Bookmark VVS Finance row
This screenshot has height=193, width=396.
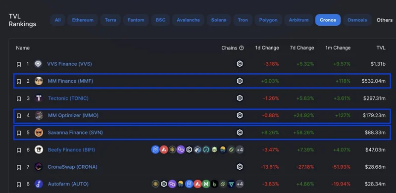coord(19,64)
